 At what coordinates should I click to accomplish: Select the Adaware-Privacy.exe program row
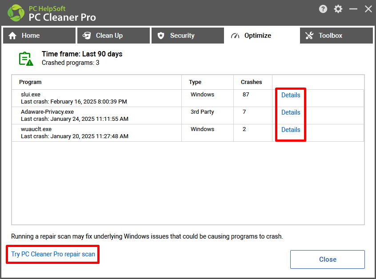coord(188,116)
